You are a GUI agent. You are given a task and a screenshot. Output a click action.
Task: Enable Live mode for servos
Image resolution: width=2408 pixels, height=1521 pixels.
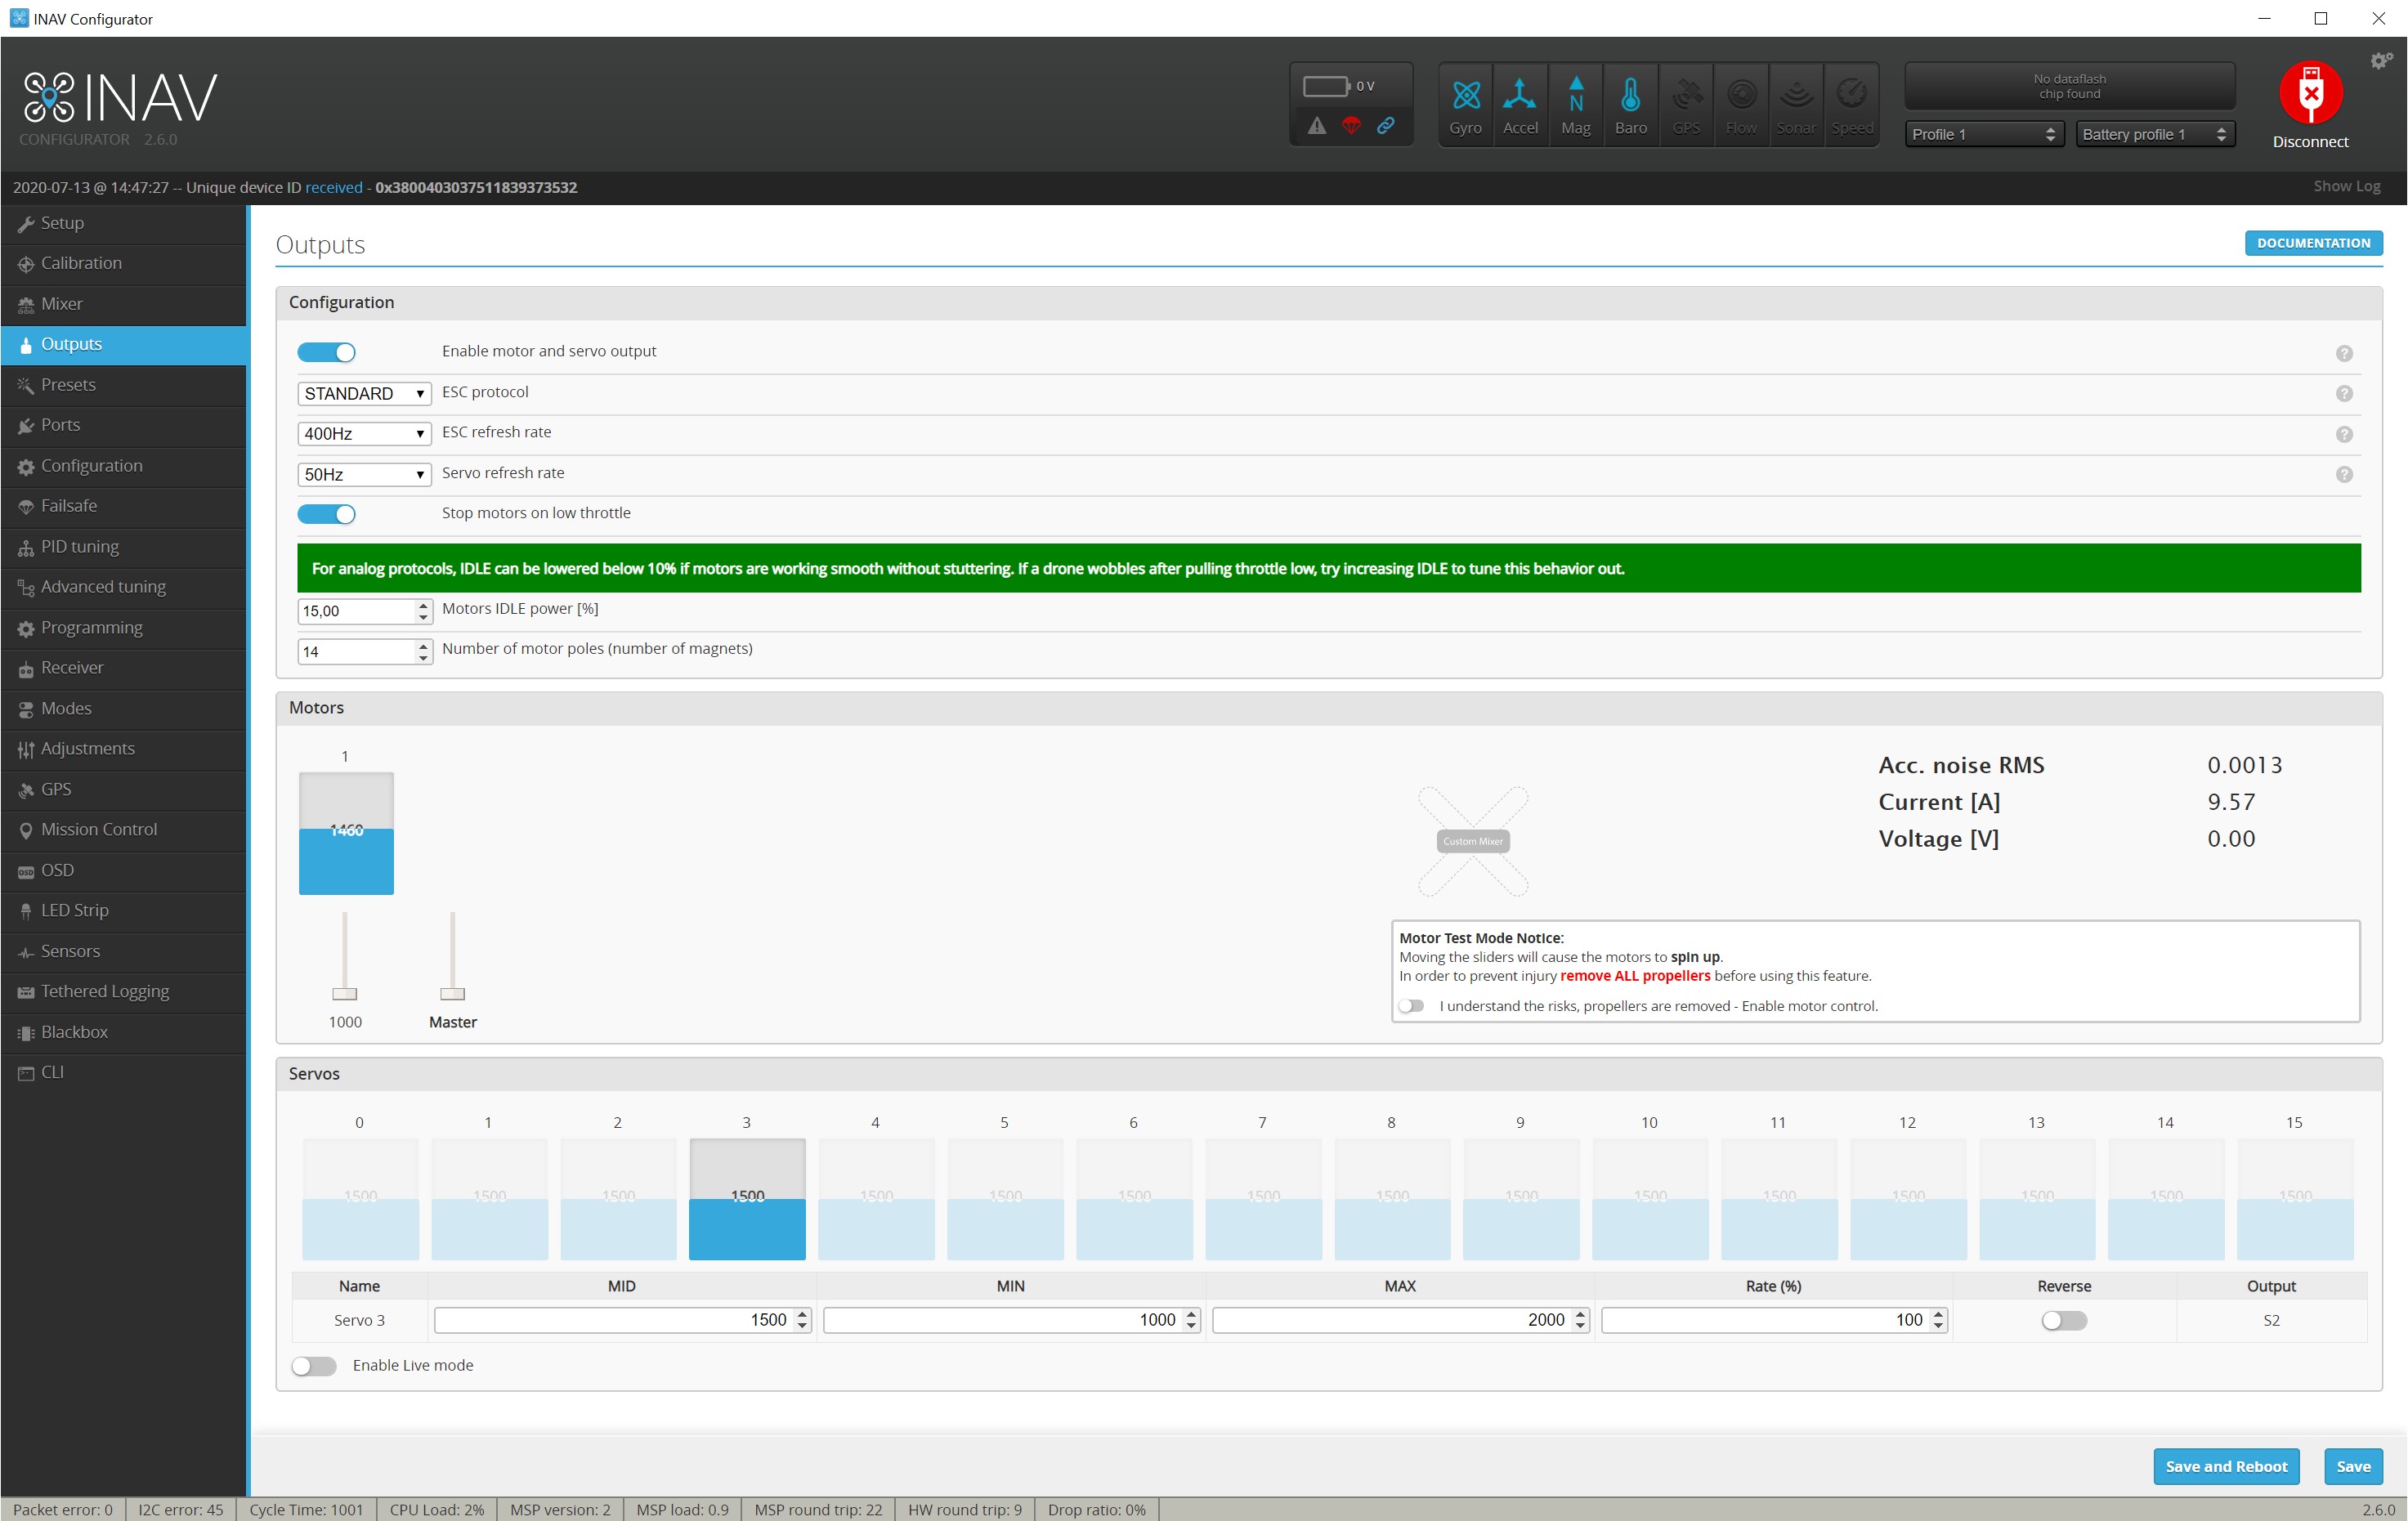pos(314,1366)
